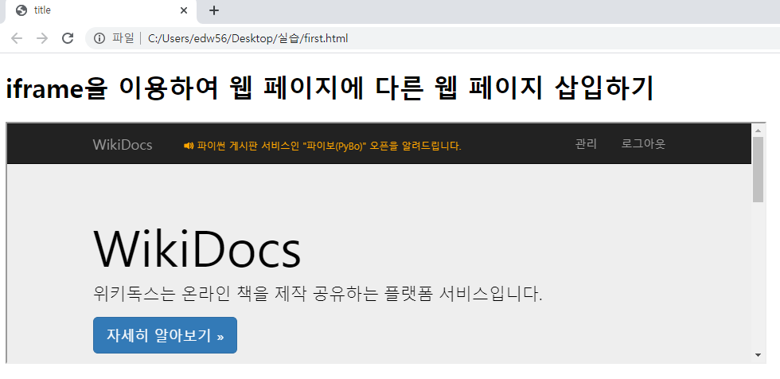
Task: Click the globe favicon on the title tab
Action: coord(21,10)
